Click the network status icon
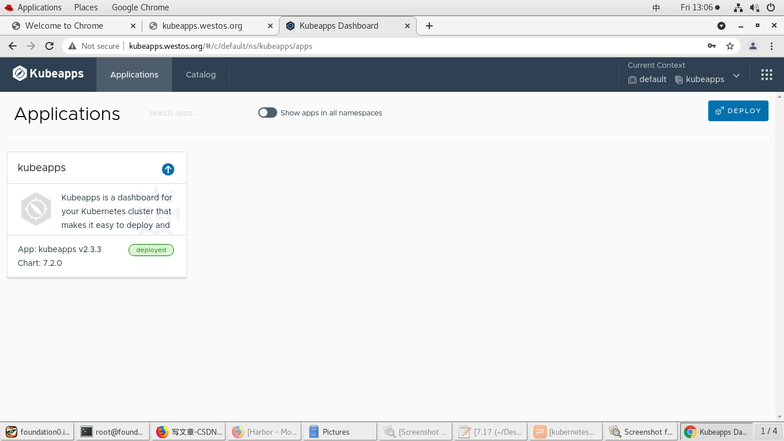 (739, 7)
